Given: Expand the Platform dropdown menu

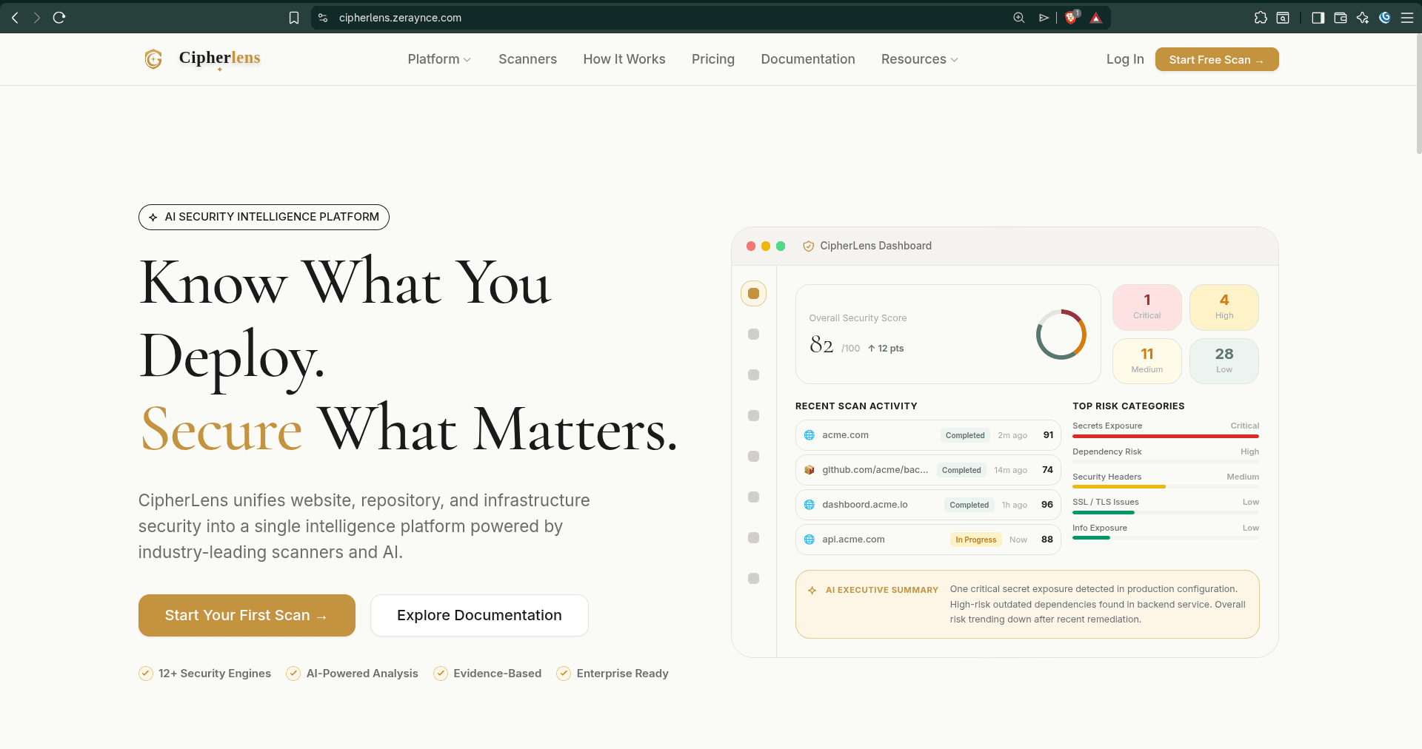Looking at the screenshot, I should [x=439, y=59].
